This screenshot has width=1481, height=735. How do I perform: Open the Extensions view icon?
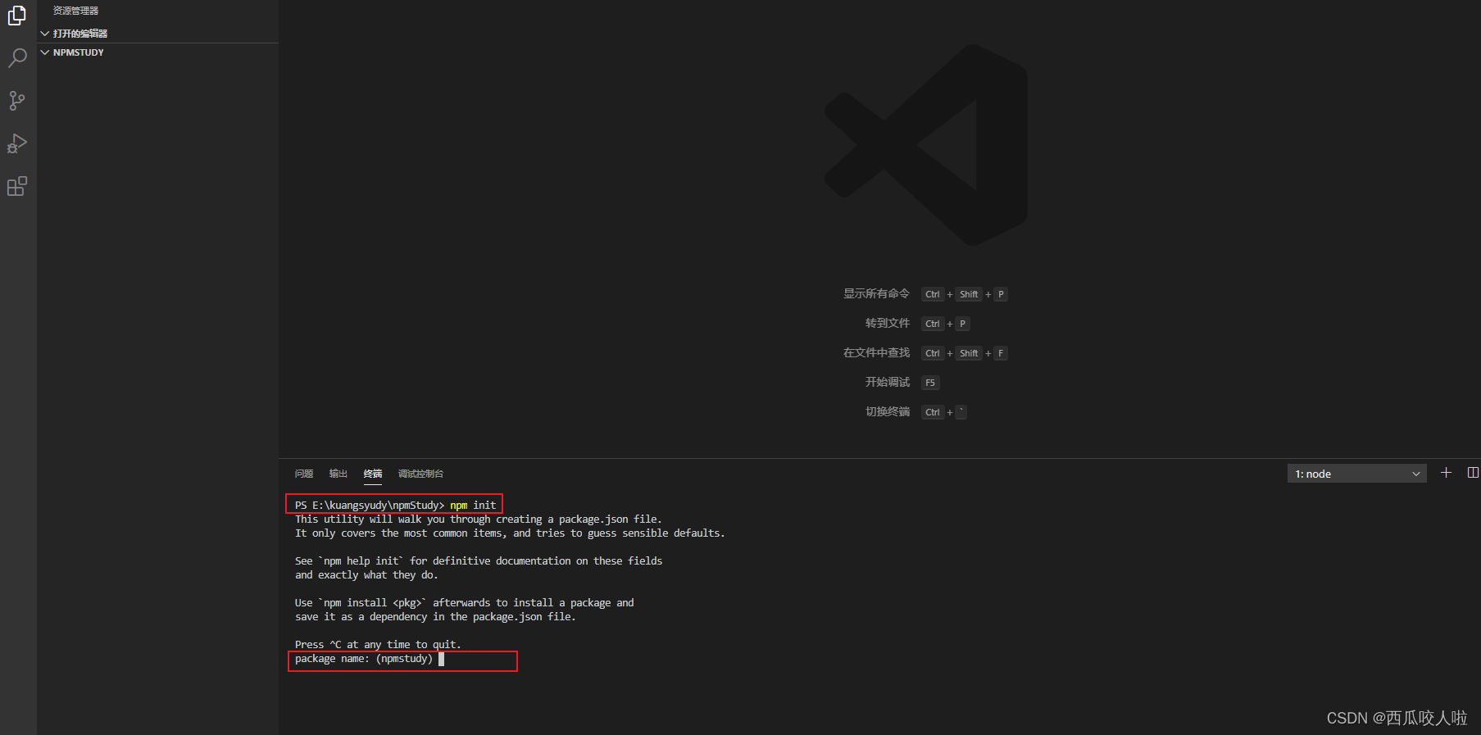(x=17, y=186)
